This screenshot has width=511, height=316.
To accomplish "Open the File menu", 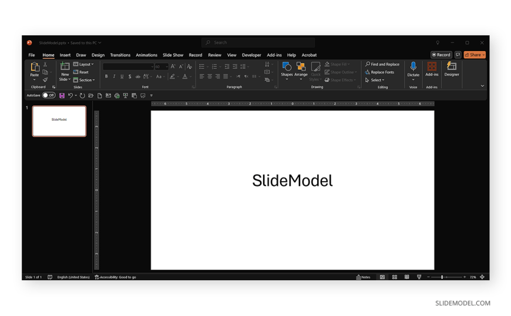I will [32, 55].
